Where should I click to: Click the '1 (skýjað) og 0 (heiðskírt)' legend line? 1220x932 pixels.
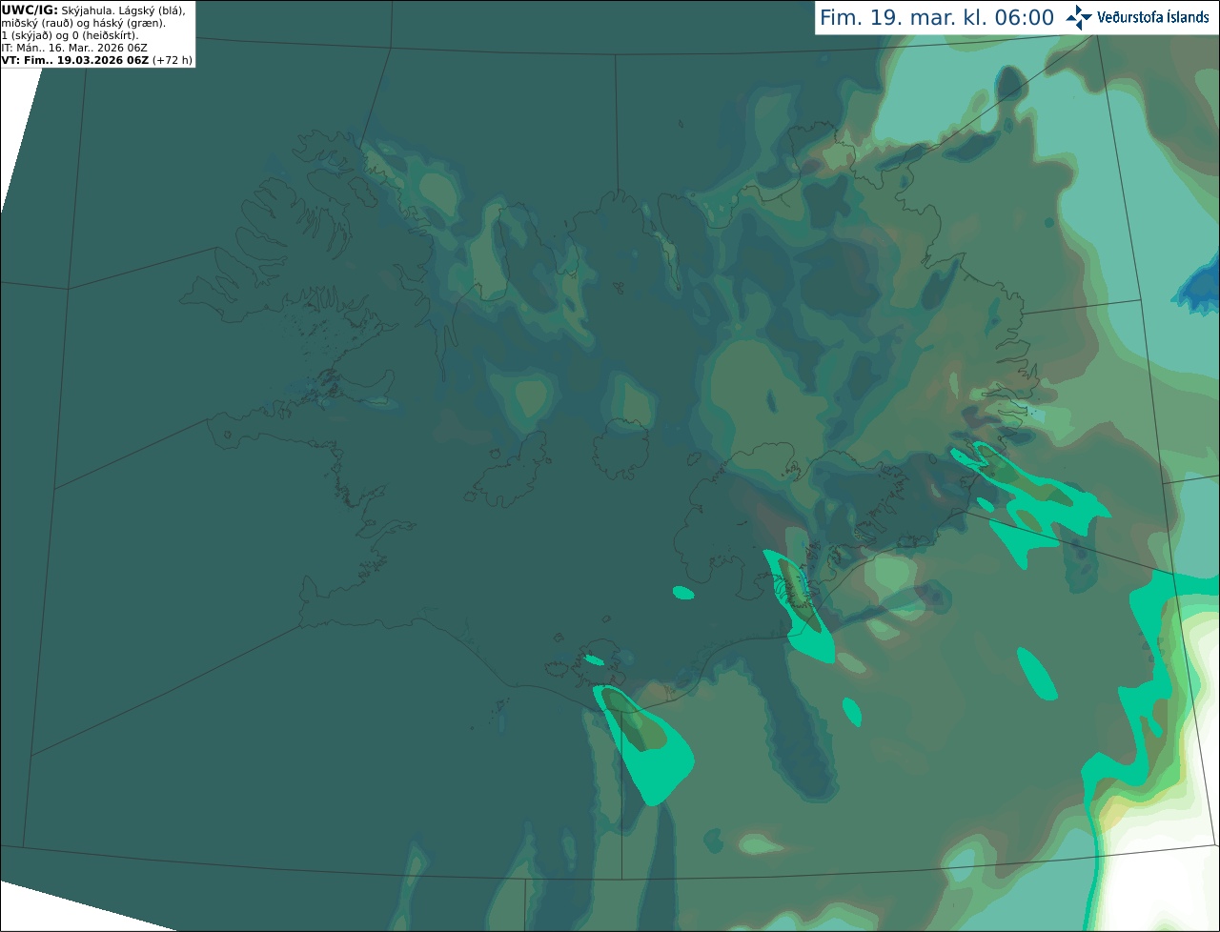coord(71,35)
